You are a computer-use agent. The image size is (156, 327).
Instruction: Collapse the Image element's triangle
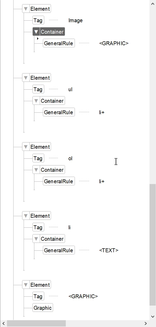point(25,9)
